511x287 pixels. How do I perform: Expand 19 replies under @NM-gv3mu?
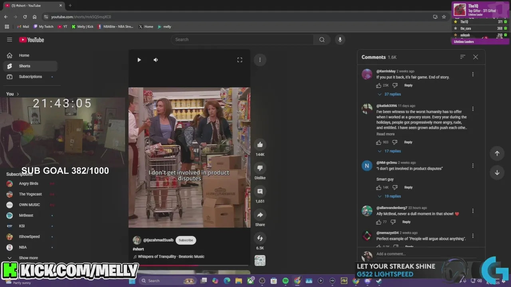[389, 197]
